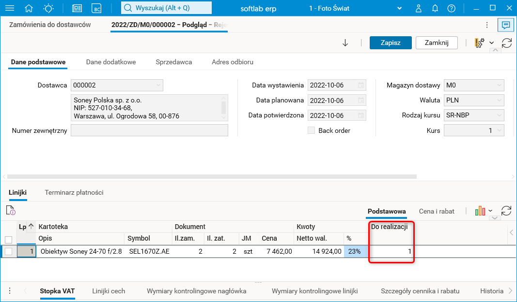
Task: Click the lightbulb ideas icon
Action: [x=49, y=8]
